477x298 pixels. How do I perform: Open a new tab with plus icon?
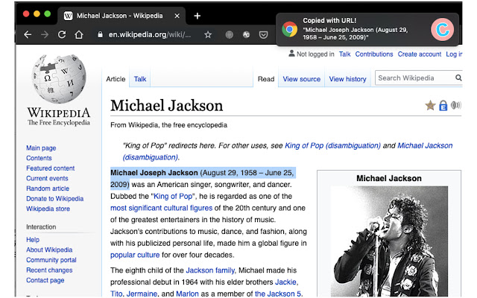coord(197,16)
